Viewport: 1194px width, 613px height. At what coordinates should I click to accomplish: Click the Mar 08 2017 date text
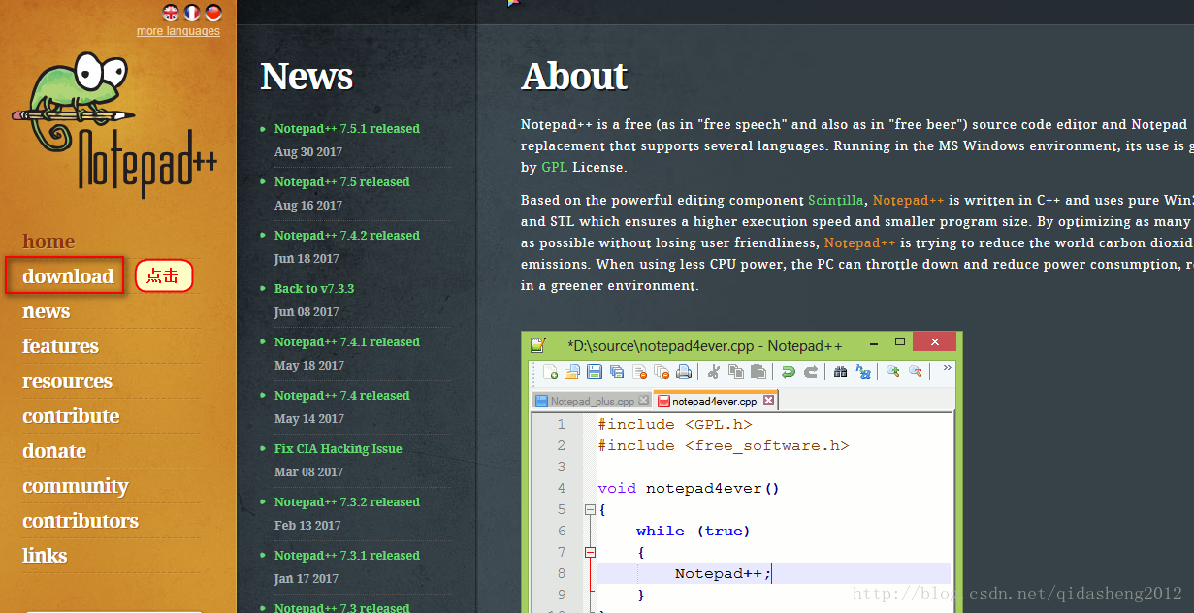(x=308, y=472)
